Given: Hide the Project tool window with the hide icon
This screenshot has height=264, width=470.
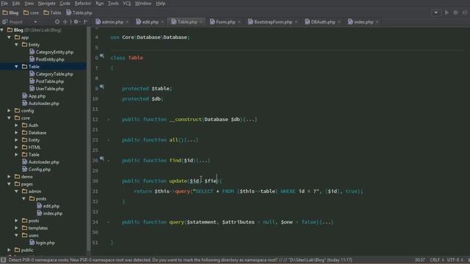Looking at the screenshot, I should [86, 22].
